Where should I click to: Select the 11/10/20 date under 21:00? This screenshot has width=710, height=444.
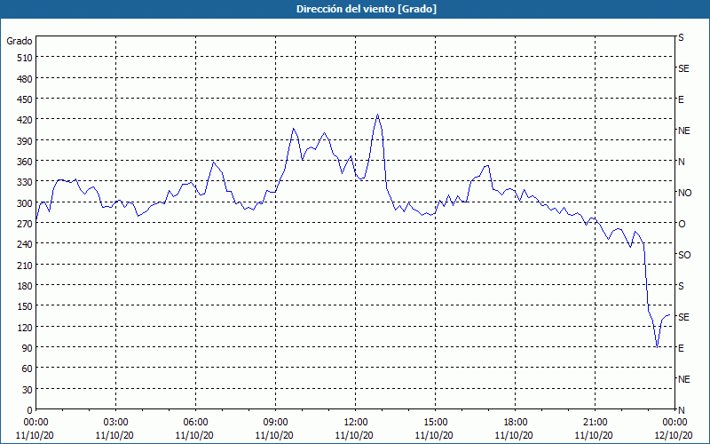594,435
